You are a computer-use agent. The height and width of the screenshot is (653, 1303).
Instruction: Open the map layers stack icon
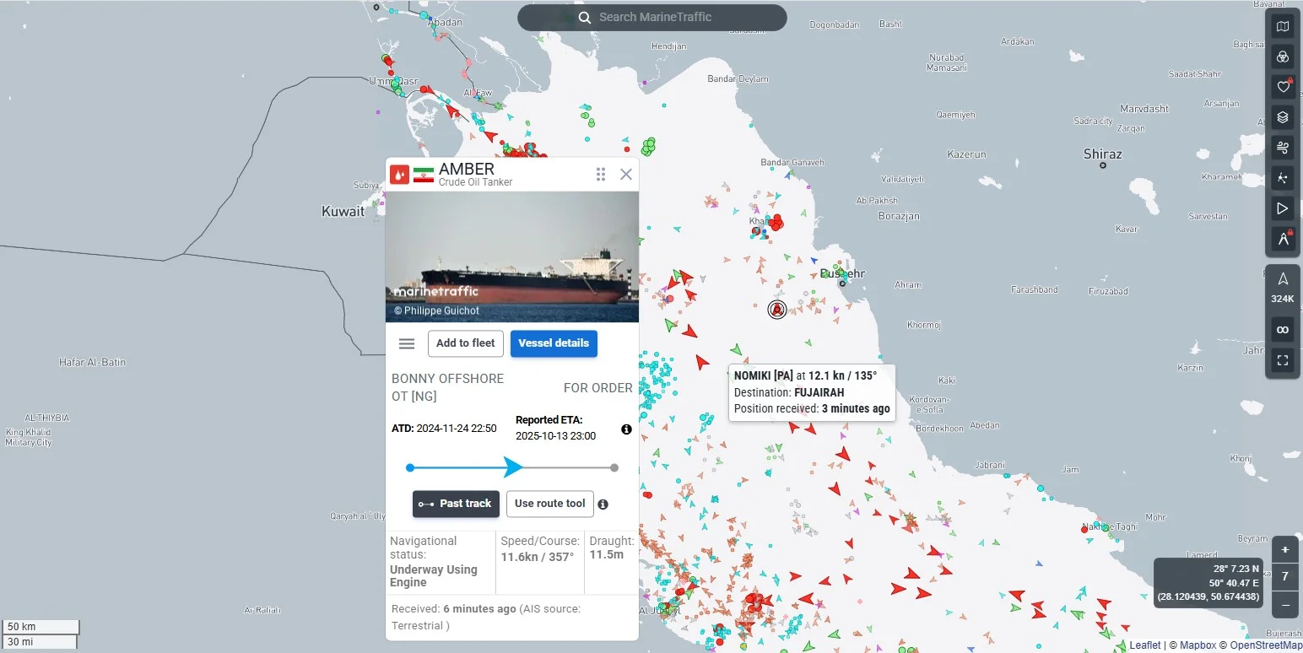(x=1283, y=117)
